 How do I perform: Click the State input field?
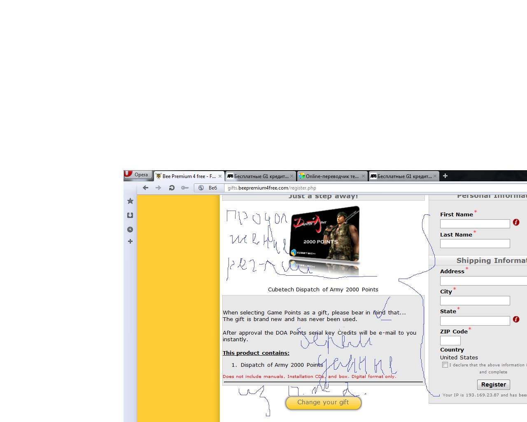click(475, 321)
